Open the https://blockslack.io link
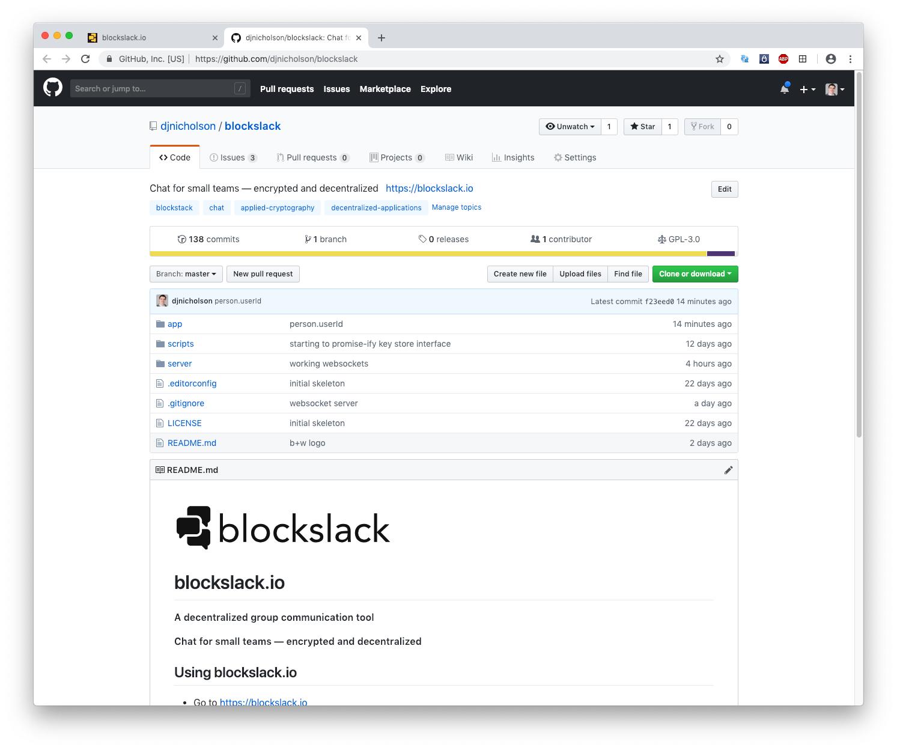This screenshot has width=897, height=750. point(429,188)
